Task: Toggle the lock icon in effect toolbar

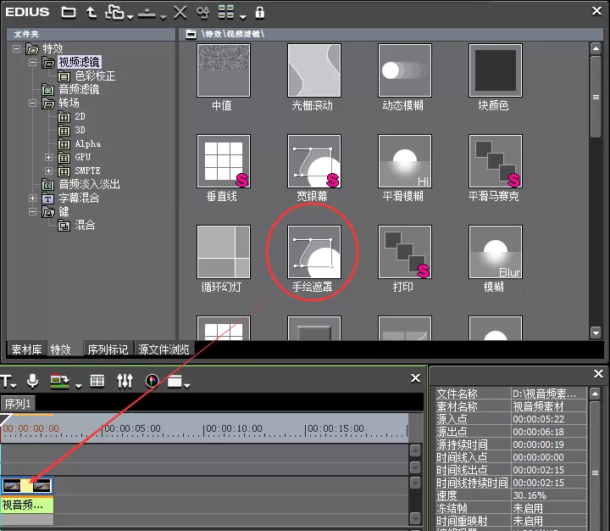Action: click(259, 13)
